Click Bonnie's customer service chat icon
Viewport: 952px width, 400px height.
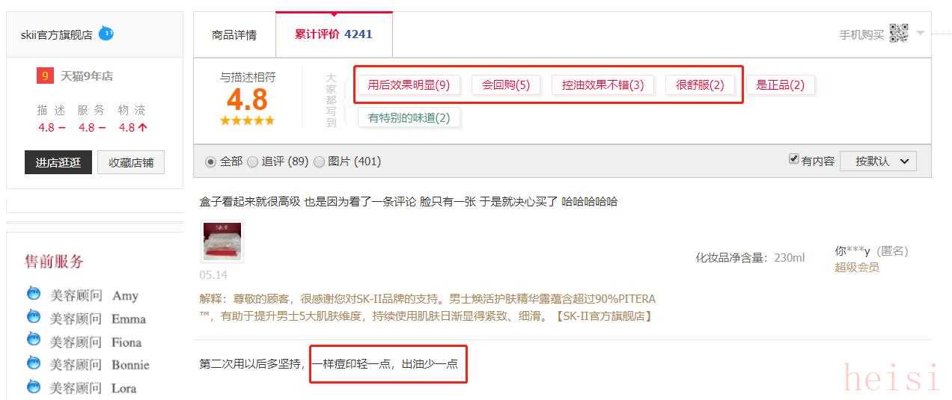click(x=34, y=363)
